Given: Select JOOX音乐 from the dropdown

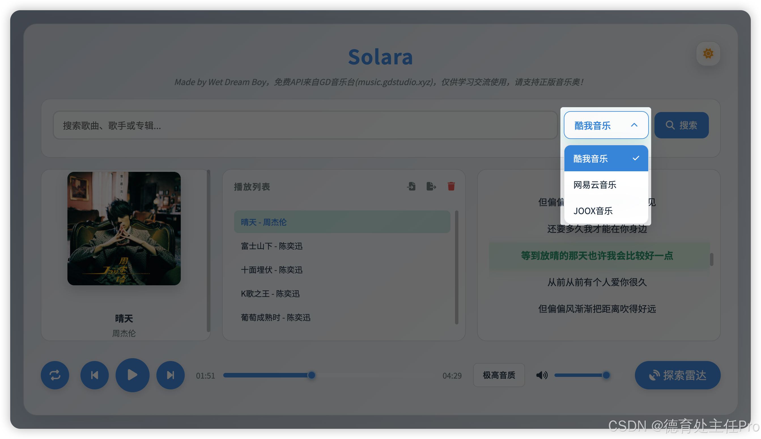Looking at the screenshot, I should (x=593, y=211).
